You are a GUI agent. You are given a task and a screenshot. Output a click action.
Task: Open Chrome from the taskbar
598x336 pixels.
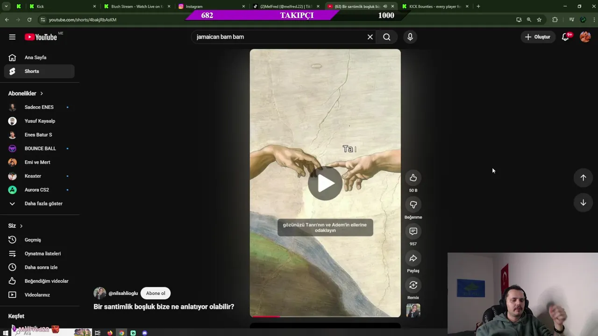121,333
